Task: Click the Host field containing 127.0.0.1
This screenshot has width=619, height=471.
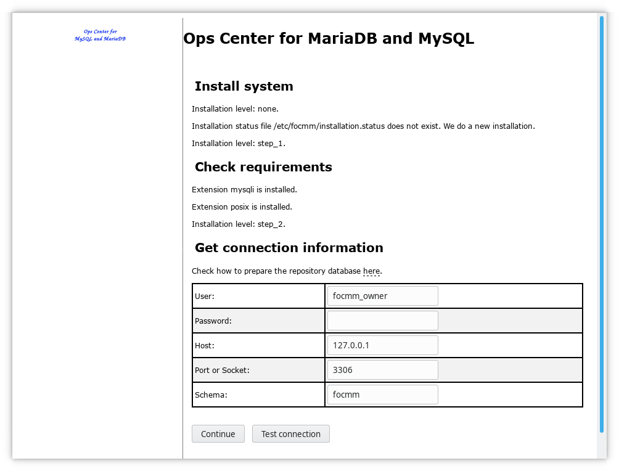Action: point(382,345)
